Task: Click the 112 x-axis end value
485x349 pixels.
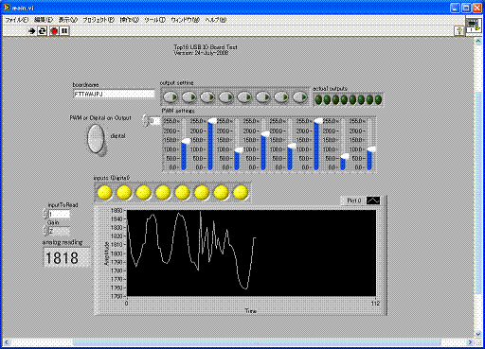Action: (375, 304)
